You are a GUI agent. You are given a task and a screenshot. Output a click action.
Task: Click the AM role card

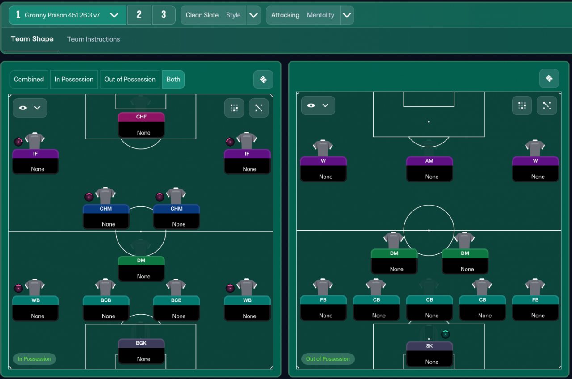(429, 169)
